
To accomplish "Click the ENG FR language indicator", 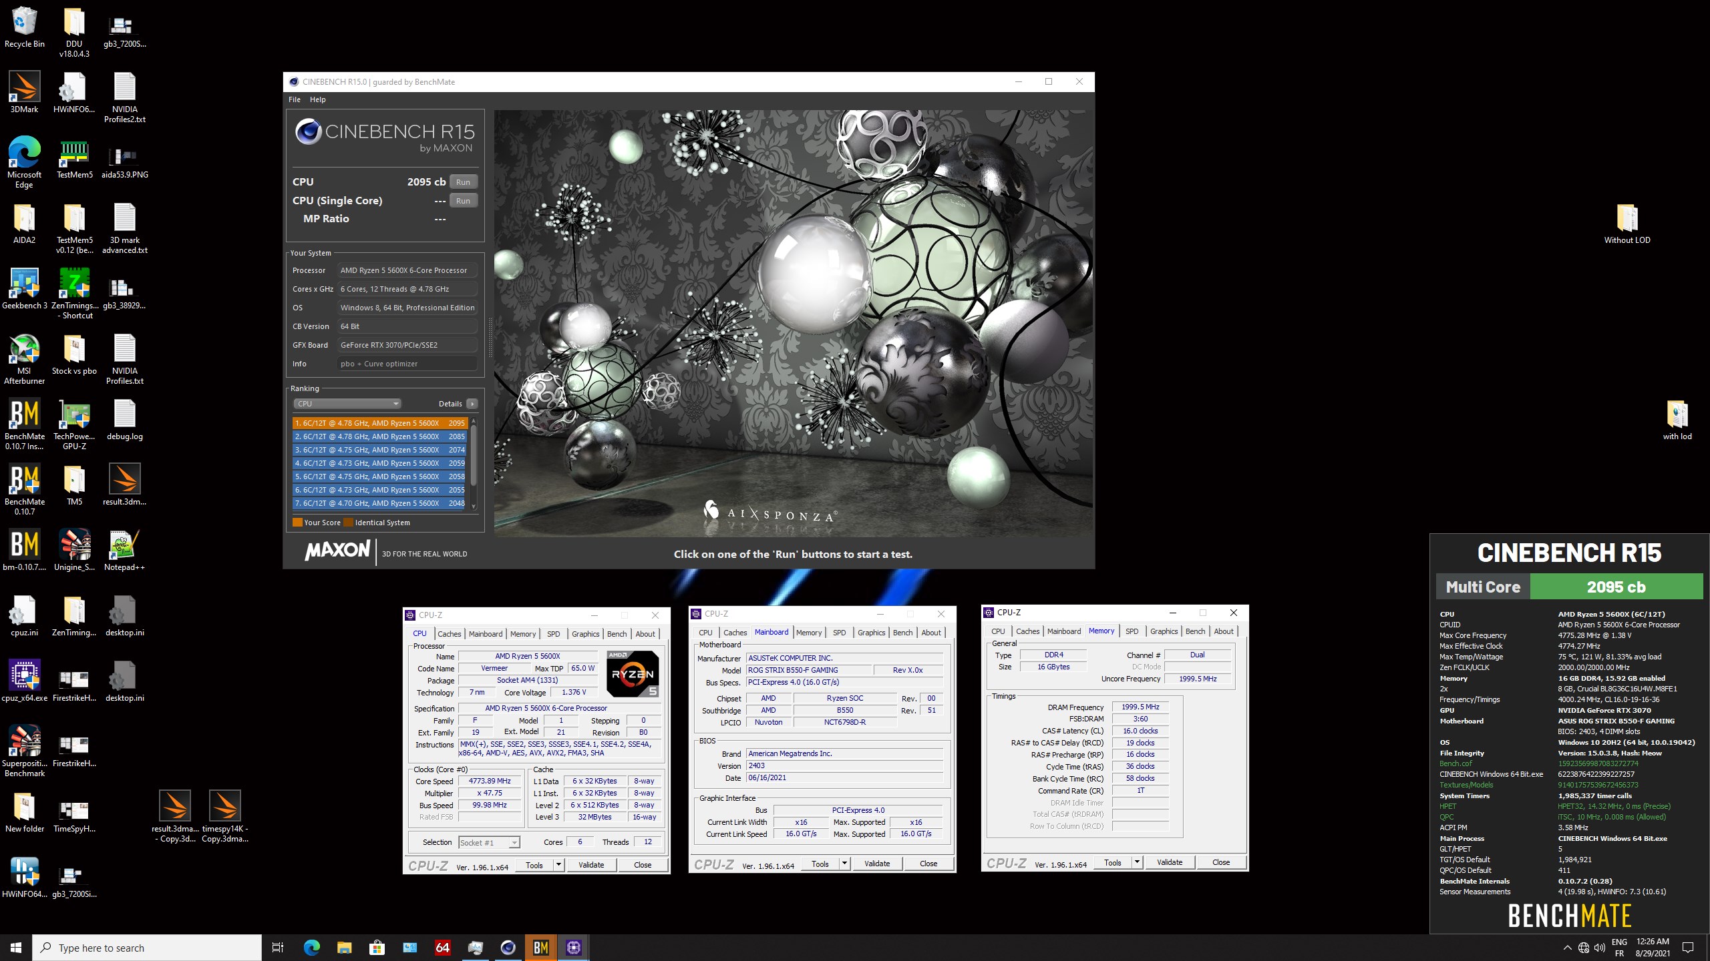I will (x=1619, y=948).
